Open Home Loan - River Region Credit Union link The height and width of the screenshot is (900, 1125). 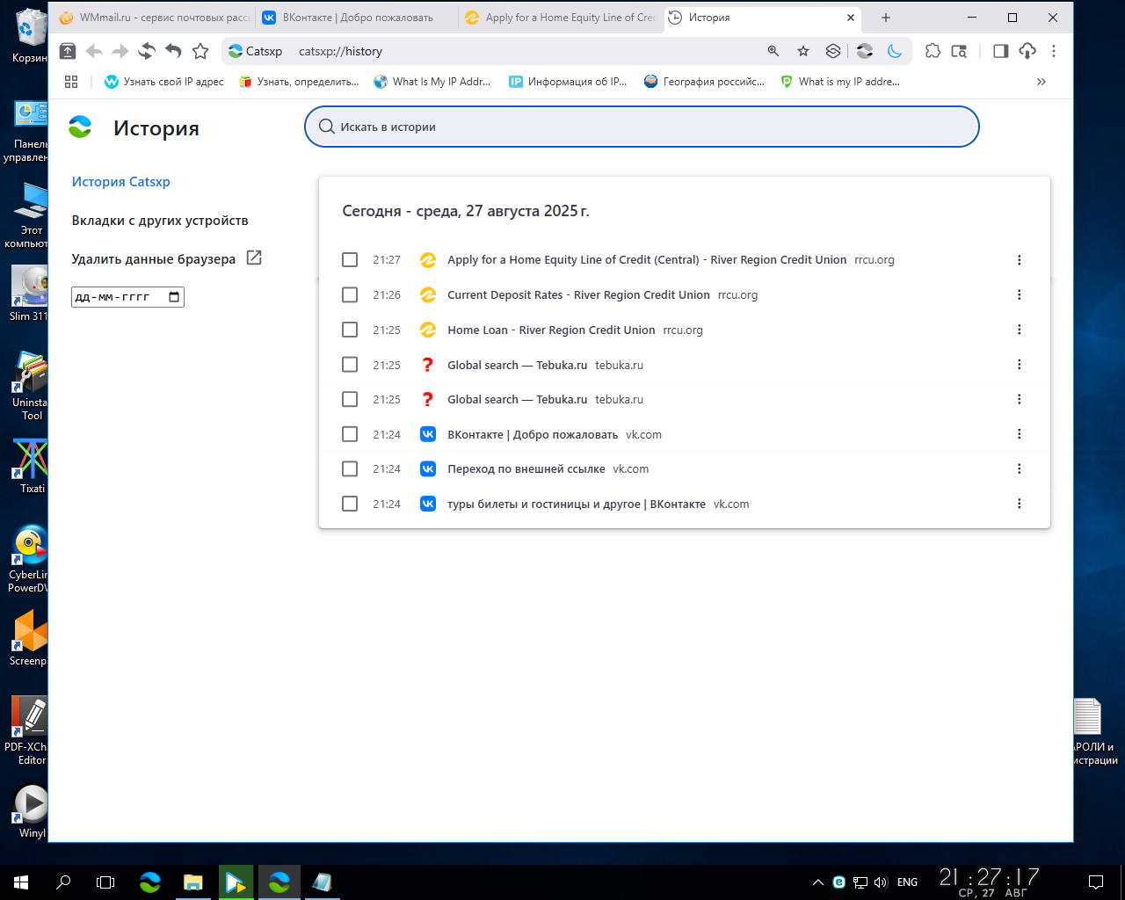551,330
